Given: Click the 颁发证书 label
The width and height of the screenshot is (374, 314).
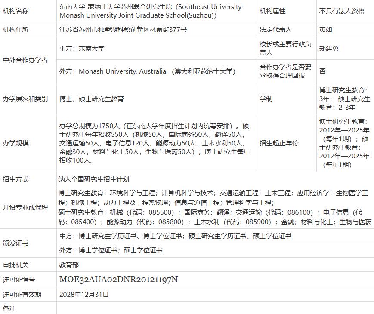Looking at the screenshot, I should click(15, 243).
